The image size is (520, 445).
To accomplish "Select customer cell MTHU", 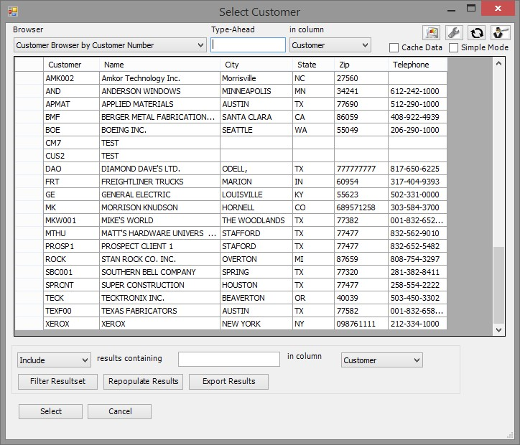I will 71,233.
